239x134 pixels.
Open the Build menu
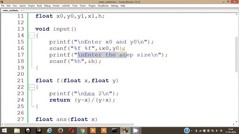click(x=39, y=6)
